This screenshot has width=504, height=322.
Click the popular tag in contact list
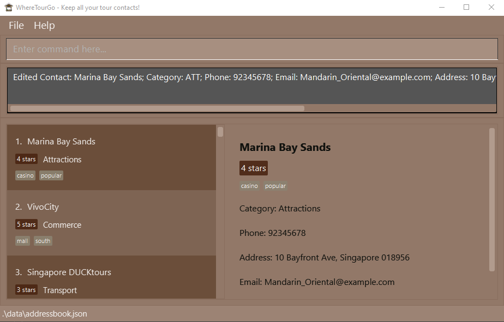click(x=51, y=175)
